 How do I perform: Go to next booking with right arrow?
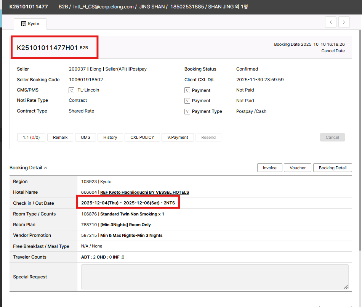[344, 23]
